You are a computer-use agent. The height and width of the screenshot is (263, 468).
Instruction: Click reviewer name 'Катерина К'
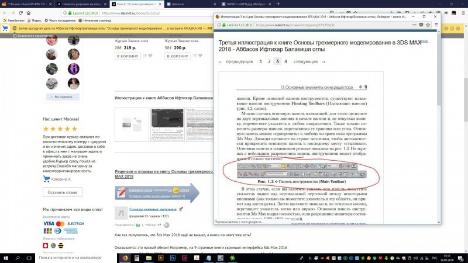click(61, 179)
